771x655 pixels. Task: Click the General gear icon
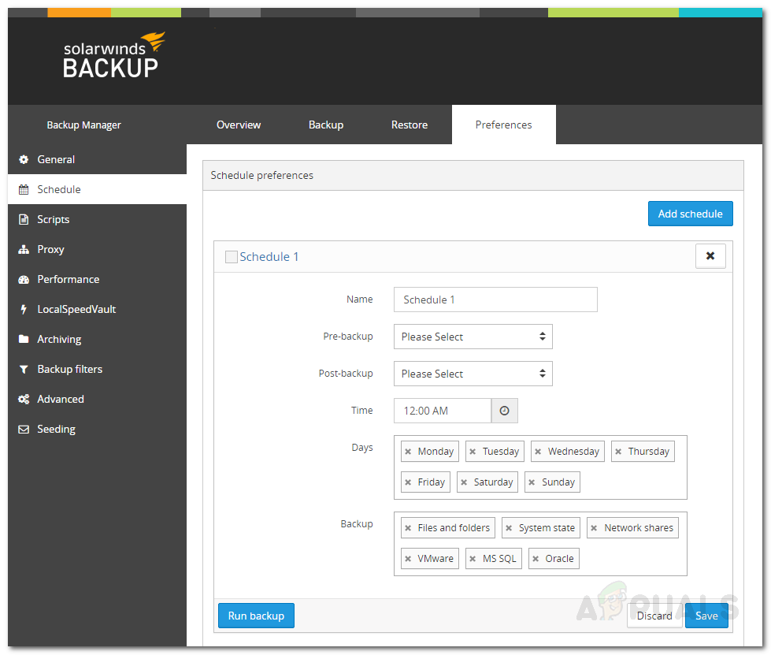tap(24, 159)
